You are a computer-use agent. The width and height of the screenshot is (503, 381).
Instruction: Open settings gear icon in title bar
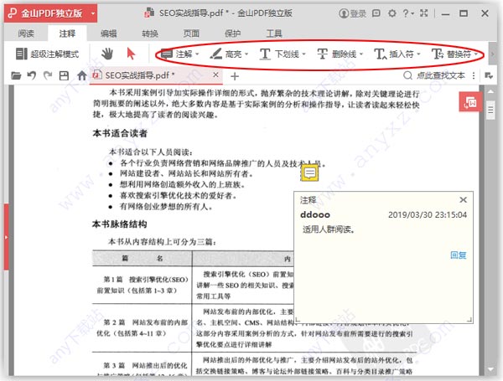tap(392, 13)
